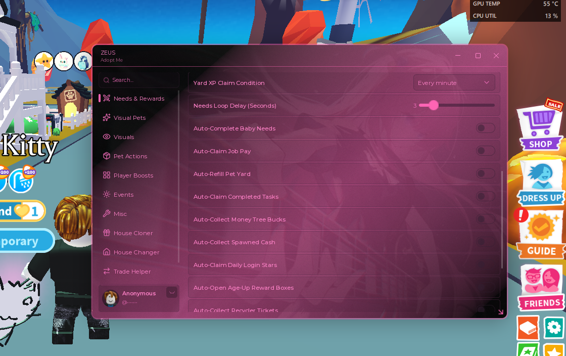Open the Dress Up game button
Screen dimensions: 566x356
coord(540,184)
